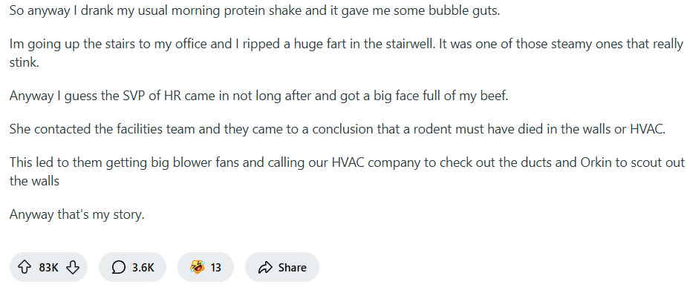This screenshot has height=290, width=687.
Task: Click the share arrow icon
Action: pos(265,267)
